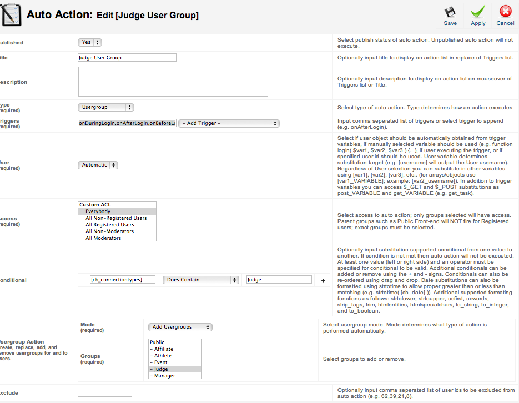The image size is (519, 403).
Task: Add another conditional with the plus icon
Action: click(x=324, y=280)
